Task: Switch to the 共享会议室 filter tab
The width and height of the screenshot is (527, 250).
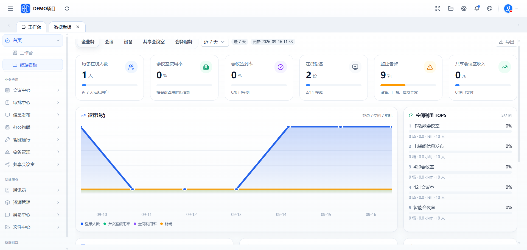Action: pyautogui.click(x=154, y=42)
